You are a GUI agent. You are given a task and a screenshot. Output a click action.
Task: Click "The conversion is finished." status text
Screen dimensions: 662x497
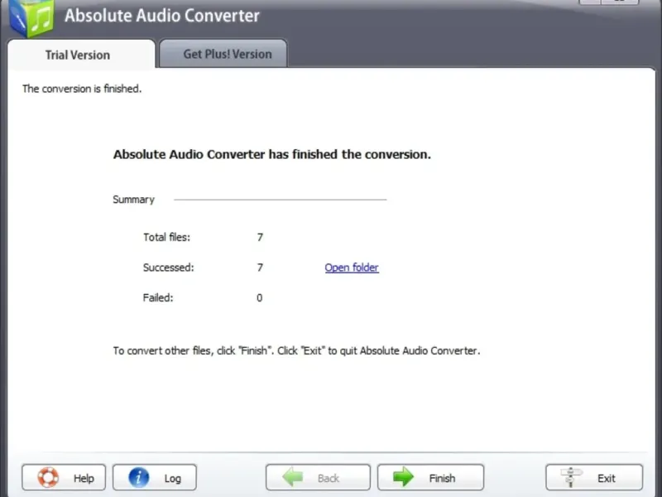pos(82,89)
